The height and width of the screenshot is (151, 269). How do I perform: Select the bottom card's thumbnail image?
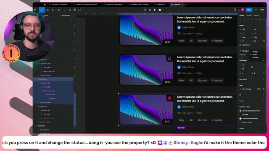(x=146, y=110)
